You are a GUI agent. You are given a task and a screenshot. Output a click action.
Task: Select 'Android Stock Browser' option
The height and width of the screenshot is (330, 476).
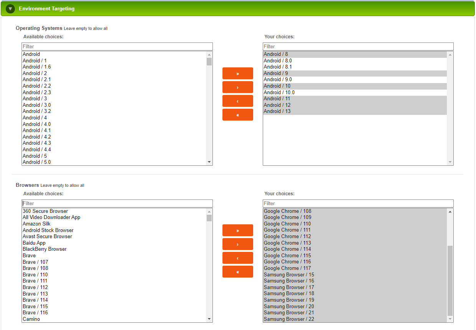click(114, 230)
